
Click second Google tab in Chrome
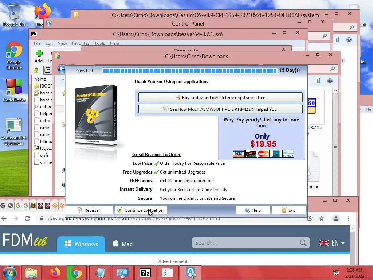(x=26, y=206)
